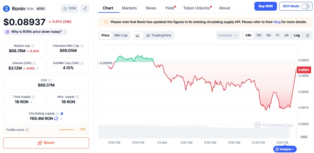Screen dimensions: 314x153
Task: Open the blog link in notice
Action: (x=277, y=22)
